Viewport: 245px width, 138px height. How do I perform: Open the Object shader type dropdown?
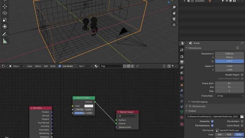[x=16, y=66]
